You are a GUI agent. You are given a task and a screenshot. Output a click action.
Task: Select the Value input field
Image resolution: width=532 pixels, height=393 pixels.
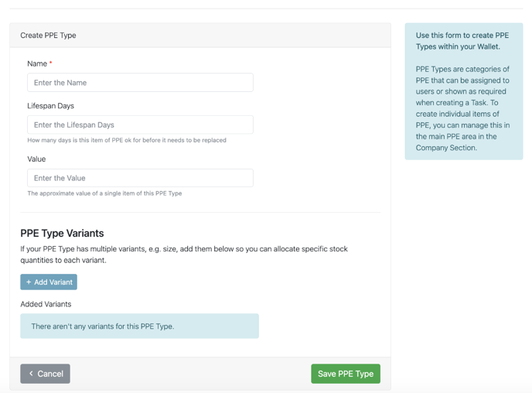pos(140,178)
